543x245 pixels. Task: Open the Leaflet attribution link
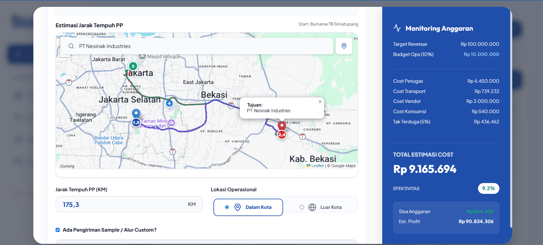pos(318,166)
